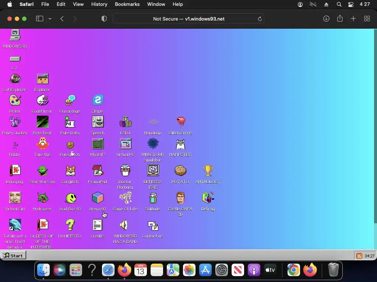Open the Credits notepad icon
Screen dimensions: 377x282
pyautogui.click(x=98, y=225)
